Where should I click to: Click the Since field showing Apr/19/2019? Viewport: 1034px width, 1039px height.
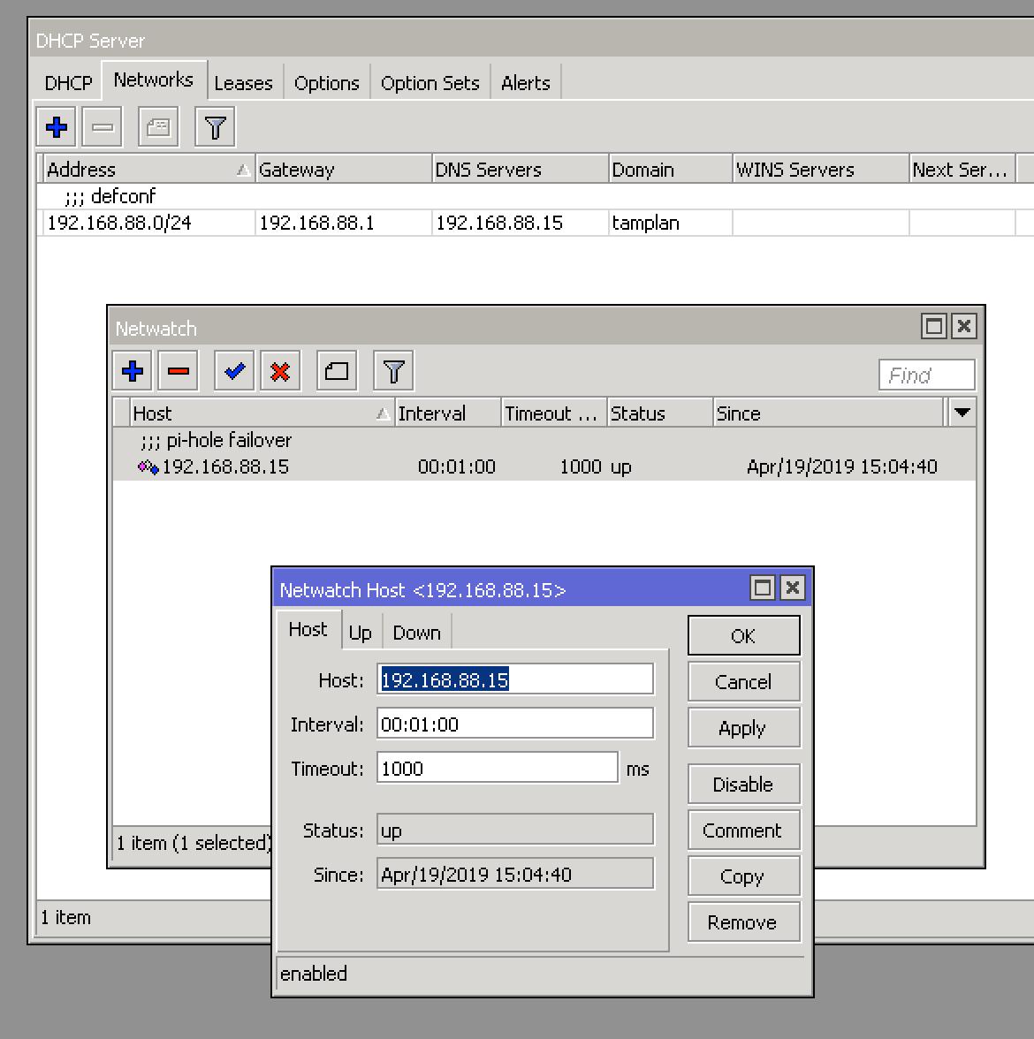(x=515, y=874)
